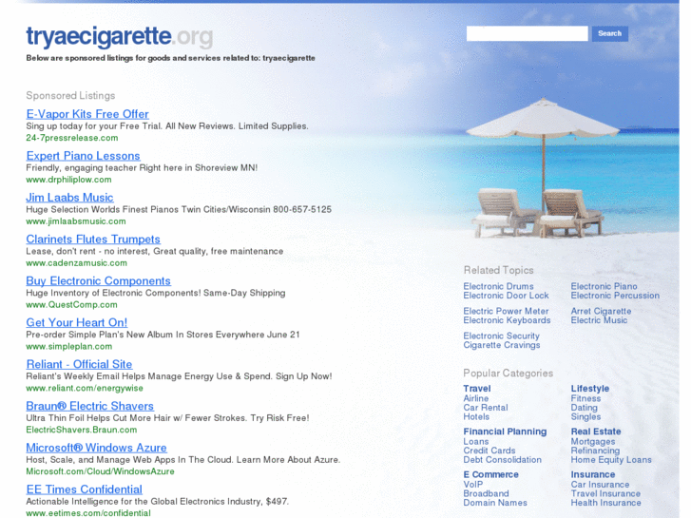This screenshot has height=518, width=691.
Task: Open the Credit Cards category link
Action: tap(489, 451)
